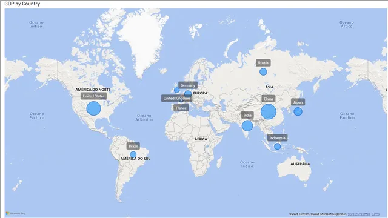388x218 pixels.
Task: Click the ÁFRICA continent label
Action: point(201,139)
